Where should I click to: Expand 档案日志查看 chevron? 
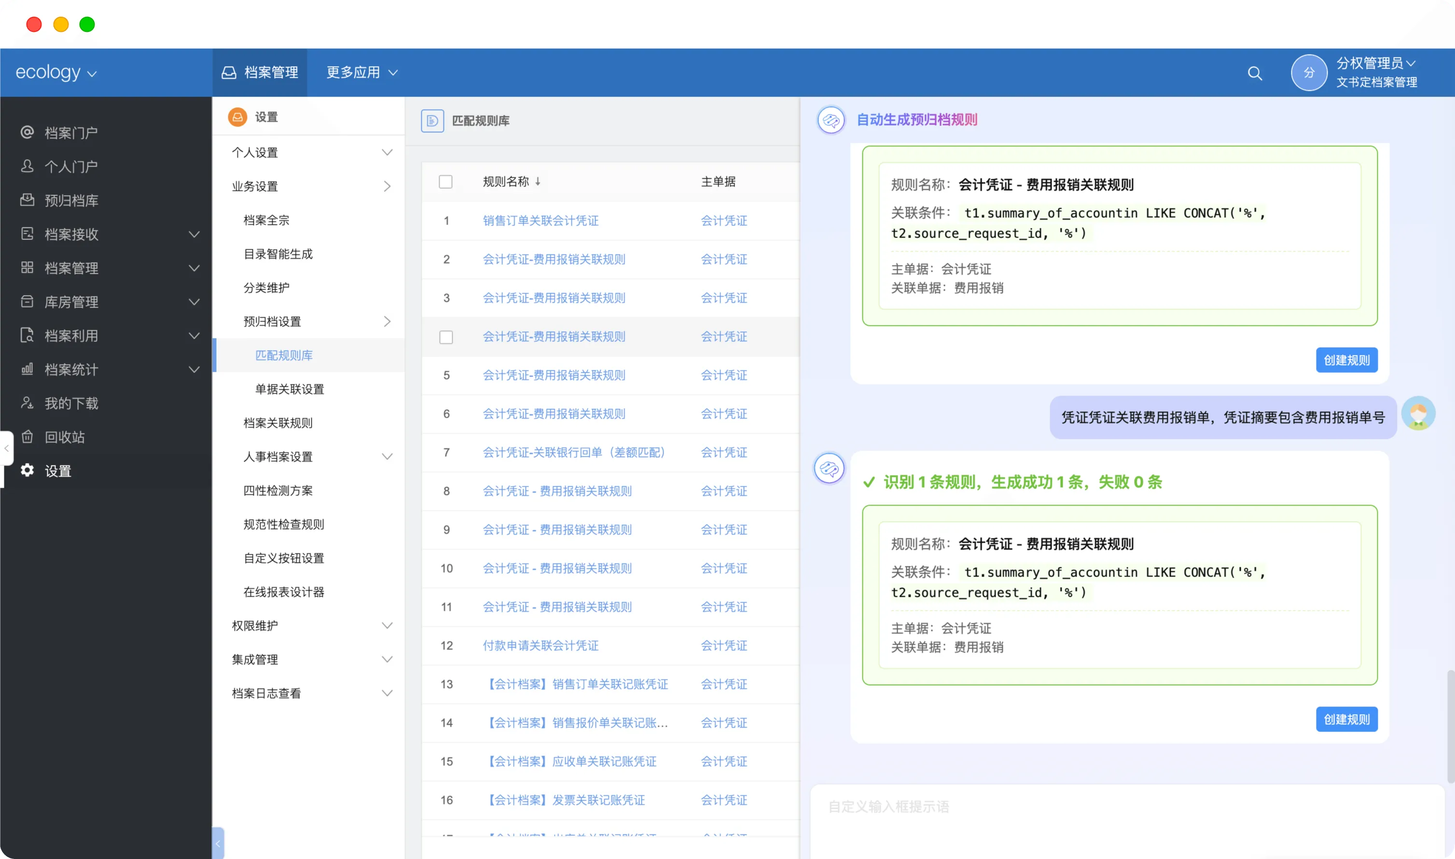coord(387,693)
